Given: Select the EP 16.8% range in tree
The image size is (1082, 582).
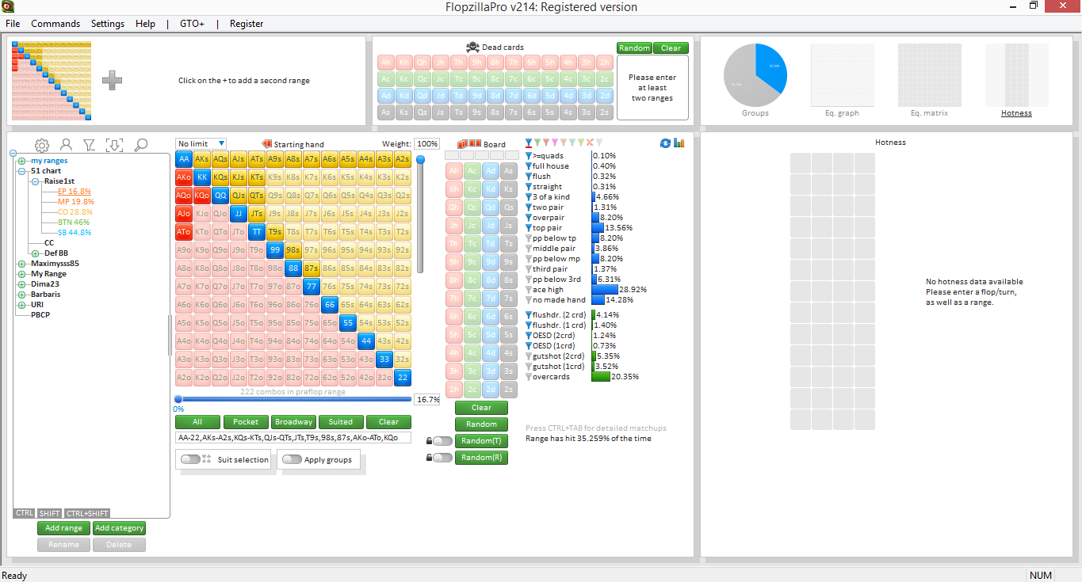Looking at the screenshot, I should (75, 192).
